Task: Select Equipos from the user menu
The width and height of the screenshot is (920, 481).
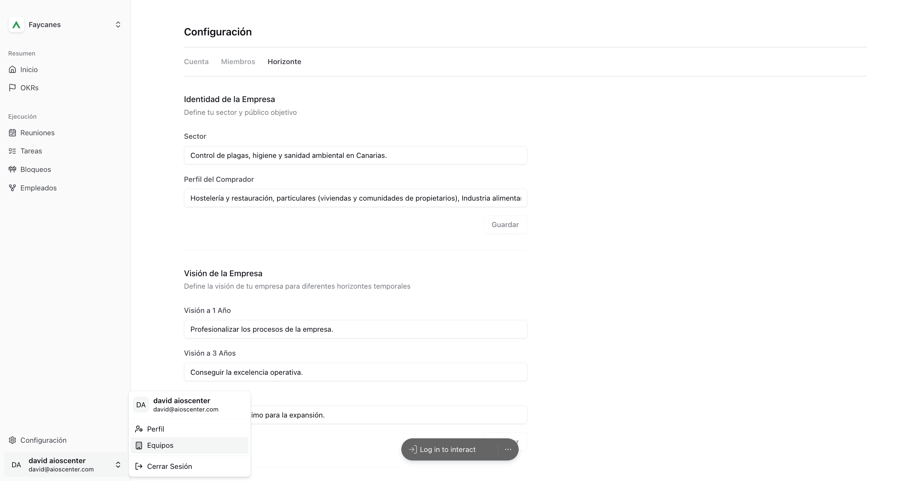Action: (190, 445)
